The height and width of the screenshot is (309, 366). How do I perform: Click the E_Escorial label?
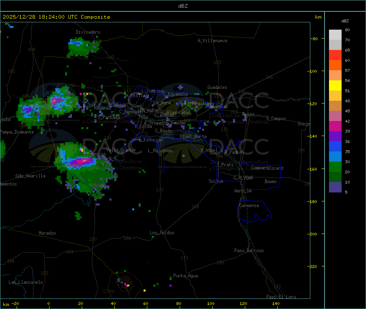tap(150, 140)
